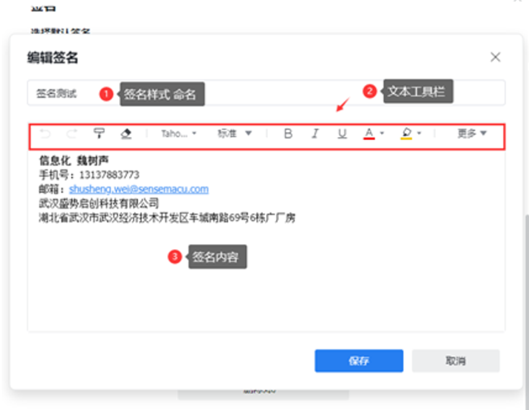Toggle italic formatting with I icon

[315, 134]
